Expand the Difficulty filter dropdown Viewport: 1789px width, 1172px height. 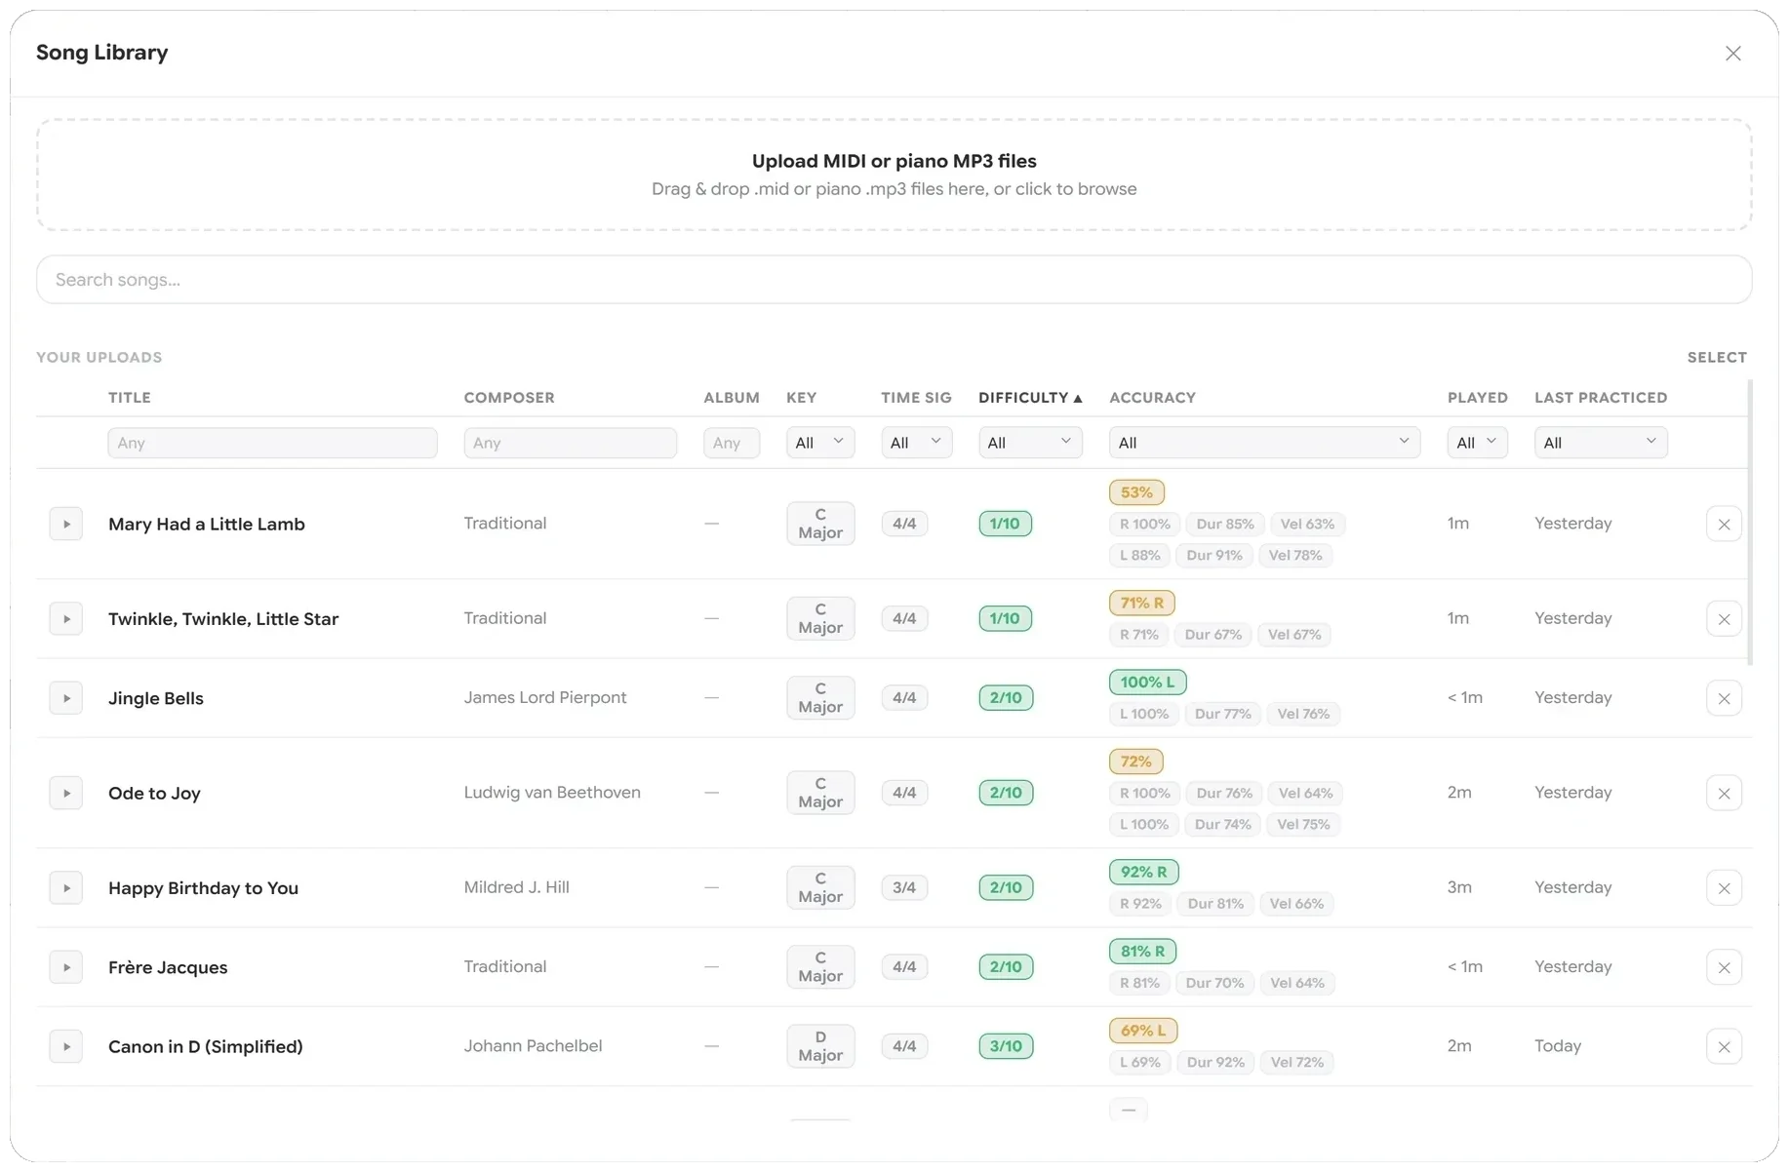point(1030,443)
